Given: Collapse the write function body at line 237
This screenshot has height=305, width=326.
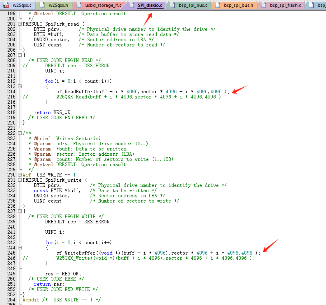Looking at the screenshot, I should (20, 211).
